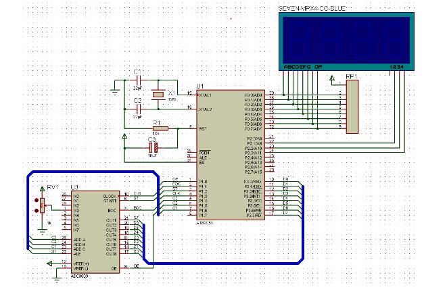
Task: Select the U3 ADC chip body
Action: tap(95, 232)
